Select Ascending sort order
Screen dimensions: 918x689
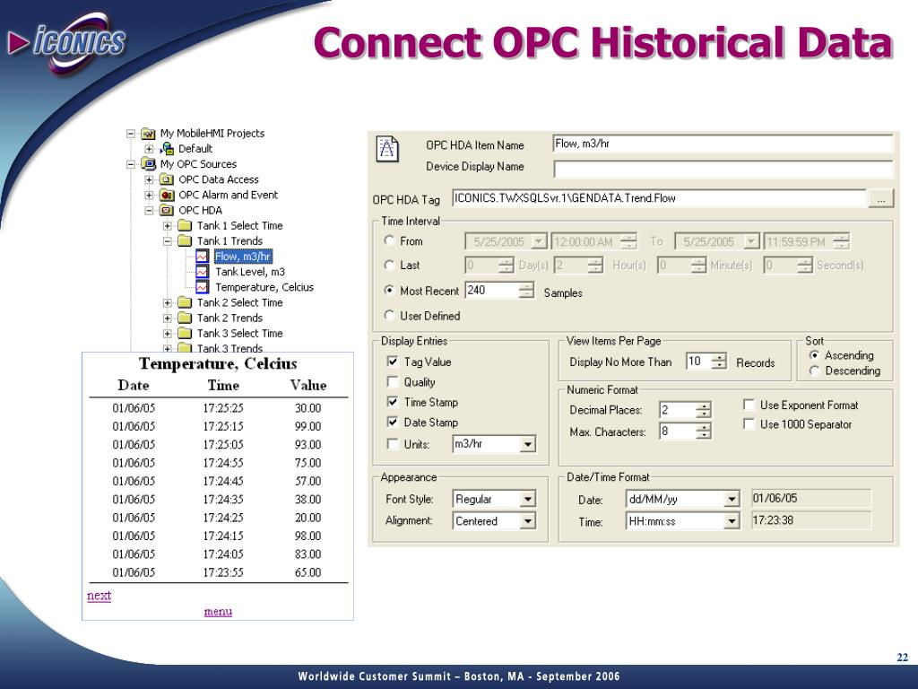[814, 355]
